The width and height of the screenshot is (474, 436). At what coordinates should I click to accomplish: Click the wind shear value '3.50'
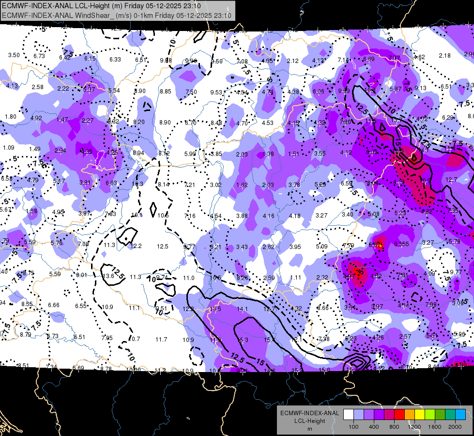(x=14, y=55)
